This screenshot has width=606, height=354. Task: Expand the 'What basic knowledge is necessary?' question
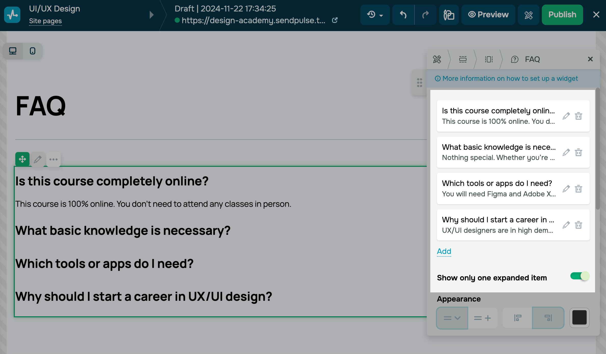click(123, 230)
